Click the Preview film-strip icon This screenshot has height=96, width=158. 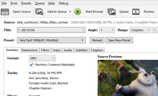point(136,12)
